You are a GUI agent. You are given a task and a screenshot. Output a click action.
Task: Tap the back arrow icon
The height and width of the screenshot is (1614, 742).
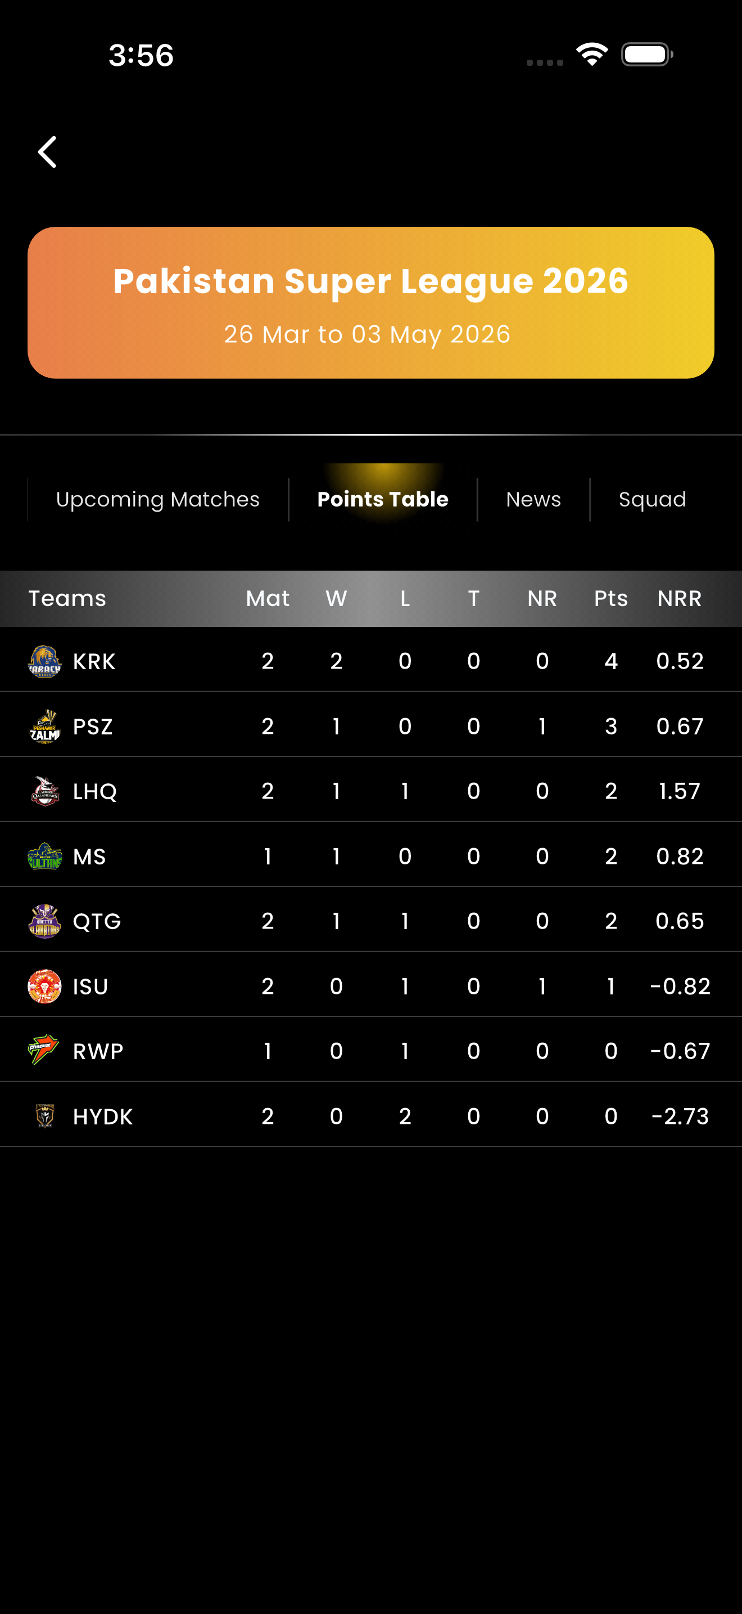(48, 153)
